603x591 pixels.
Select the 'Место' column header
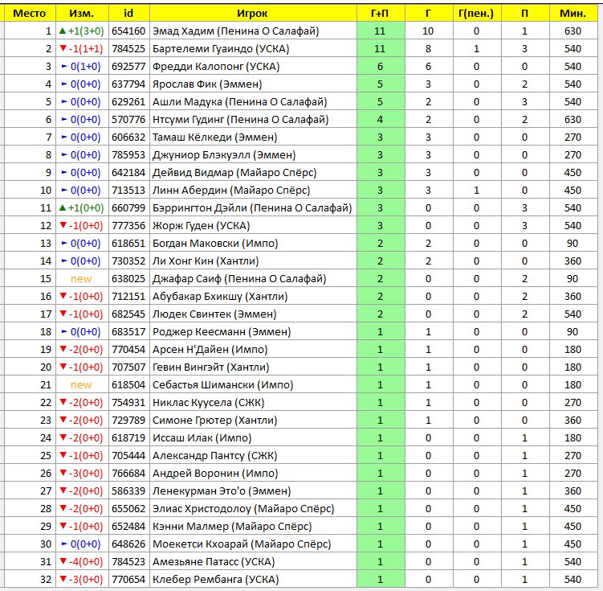click(x=30, y=14)
